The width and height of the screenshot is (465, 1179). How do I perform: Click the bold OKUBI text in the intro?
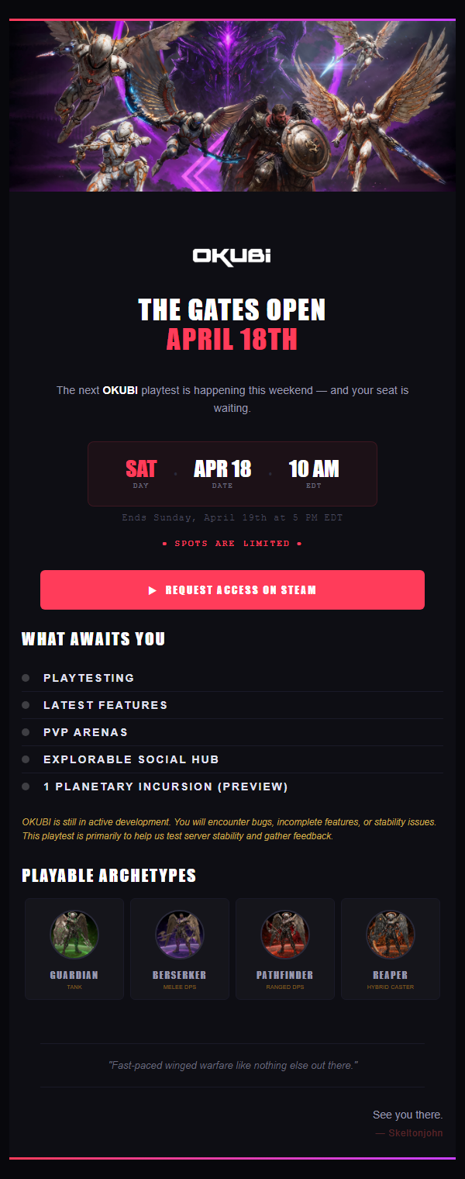tap(120, 390)
